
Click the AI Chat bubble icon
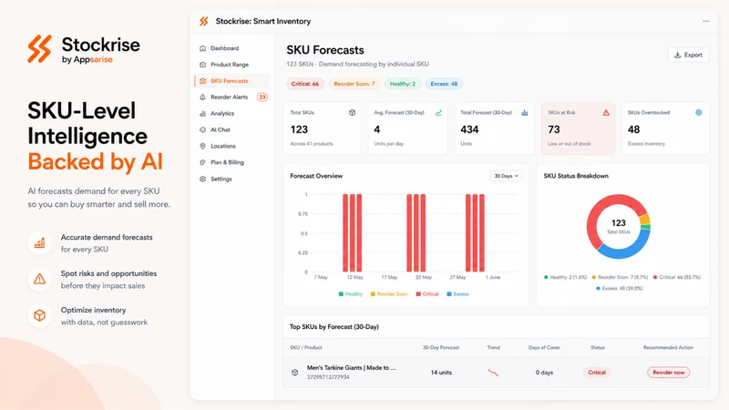click(202, 129)
